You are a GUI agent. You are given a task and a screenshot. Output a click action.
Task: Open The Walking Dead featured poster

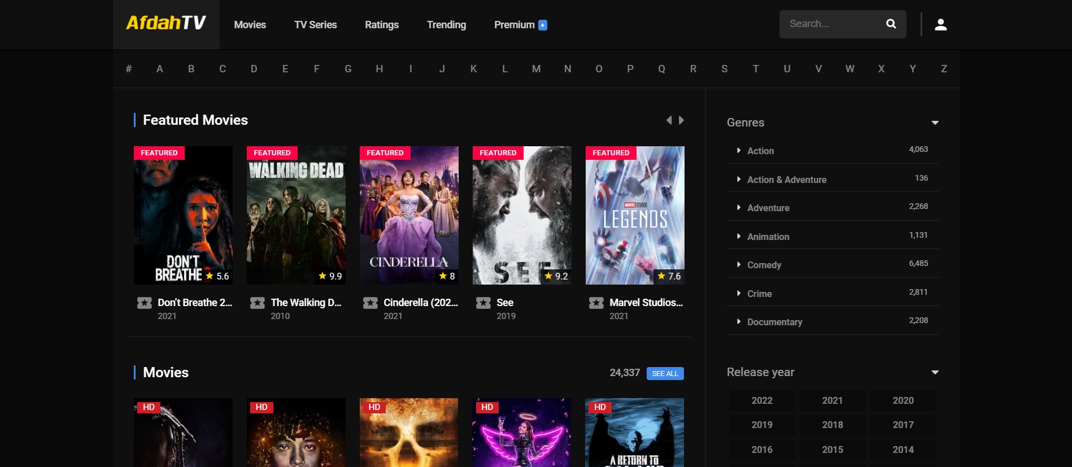[296, 215]
